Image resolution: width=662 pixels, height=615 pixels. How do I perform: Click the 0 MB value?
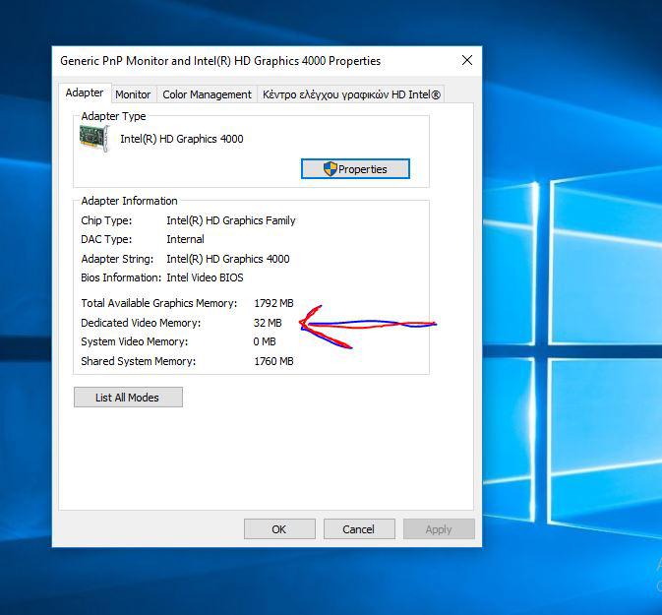(265, 341)
